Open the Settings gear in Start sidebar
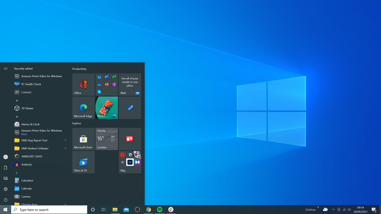The width and height of the screenshot is (381, 214). point(6,189)
